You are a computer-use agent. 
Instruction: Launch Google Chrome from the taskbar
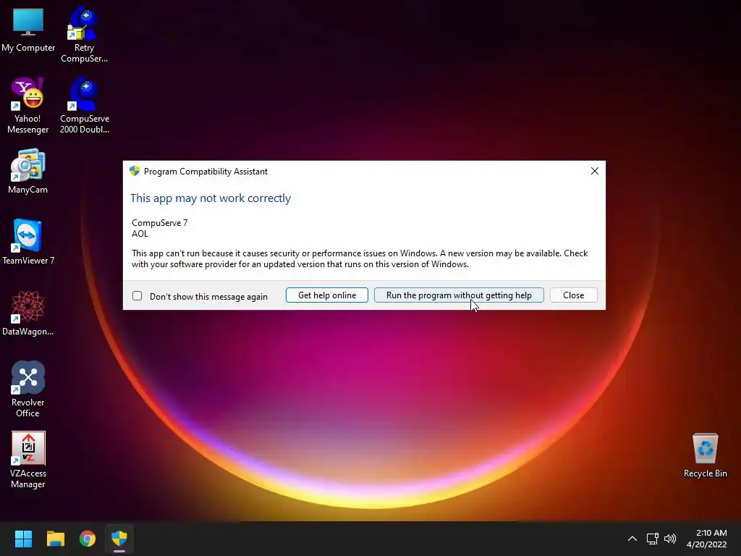88,539
